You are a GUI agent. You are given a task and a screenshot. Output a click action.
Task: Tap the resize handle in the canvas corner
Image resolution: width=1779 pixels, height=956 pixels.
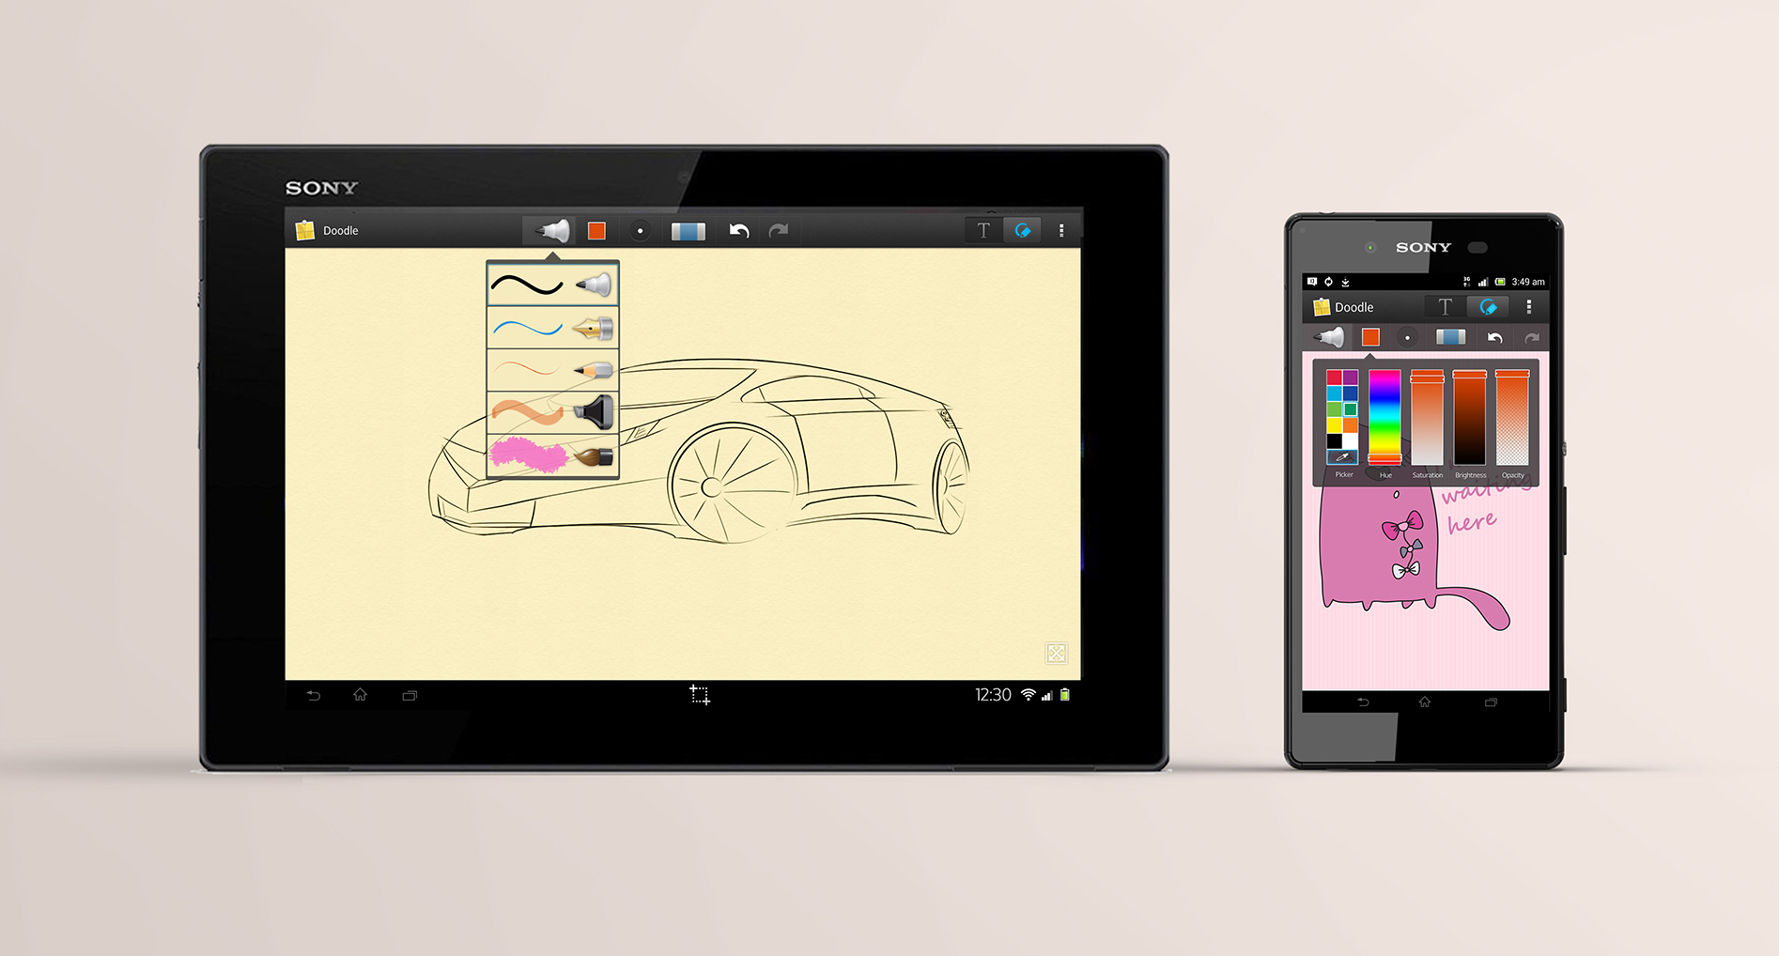click(1056, 652)
